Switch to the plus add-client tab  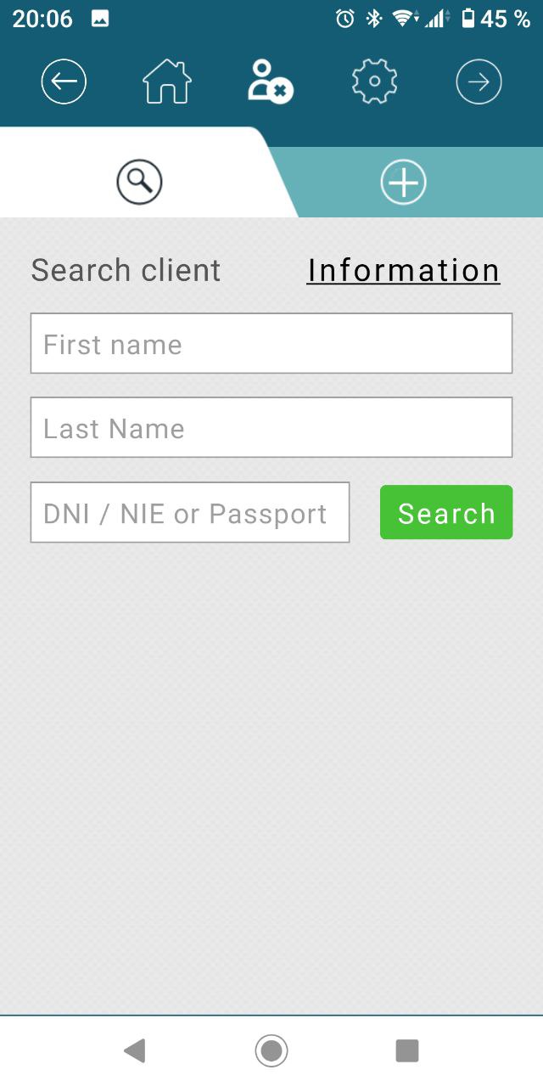(403, 183)
